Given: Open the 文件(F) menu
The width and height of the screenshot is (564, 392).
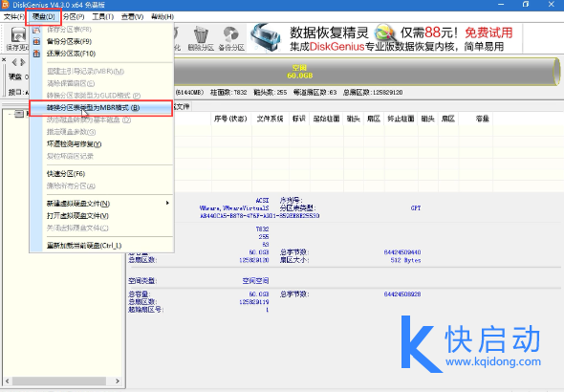Looking at the screenshot, I should [x=13, y=16].
